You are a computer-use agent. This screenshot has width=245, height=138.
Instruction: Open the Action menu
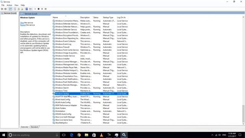click(9, 5)
